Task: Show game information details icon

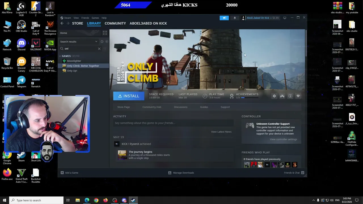Action: coord(290,96)
